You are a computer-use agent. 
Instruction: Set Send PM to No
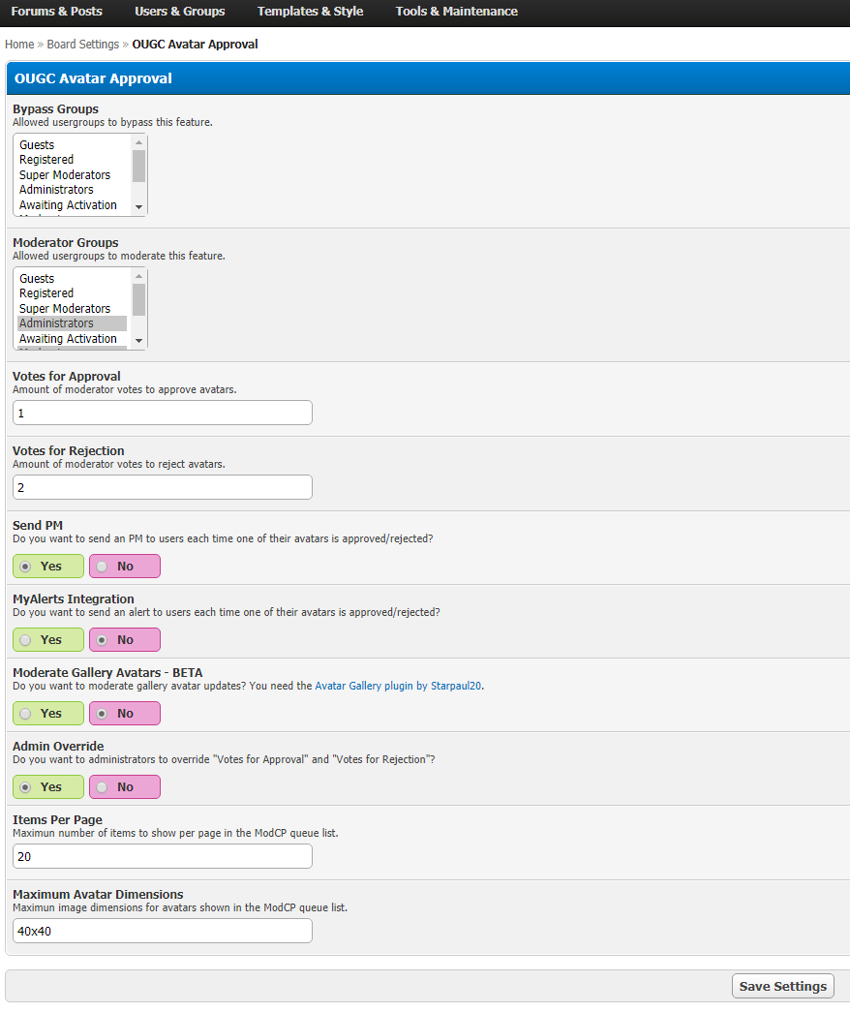(125, 566)
